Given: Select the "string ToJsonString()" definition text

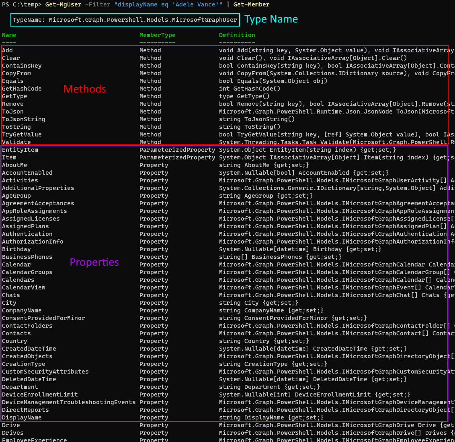Looking at the screenshot, I should (x=257, y=120).
